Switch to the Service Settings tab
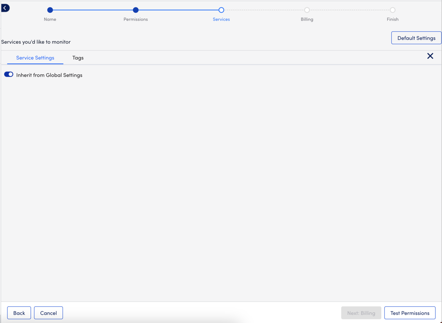Viewport: 442px width, 323px height. (35, 58)
